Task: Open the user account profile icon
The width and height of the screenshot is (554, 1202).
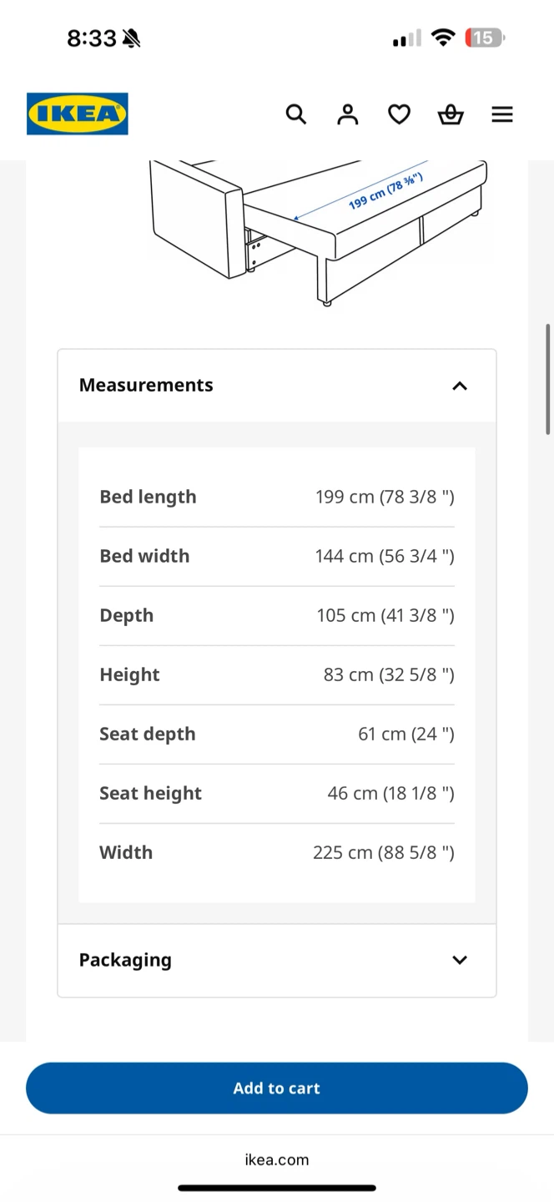Action: (348, 114)
